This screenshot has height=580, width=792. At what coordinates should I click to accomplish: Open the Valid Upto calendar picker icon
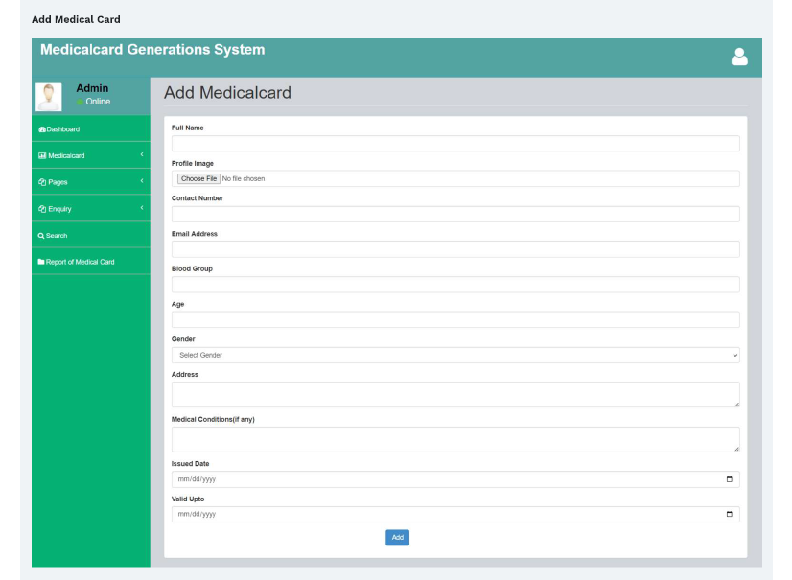pos(731,514)
